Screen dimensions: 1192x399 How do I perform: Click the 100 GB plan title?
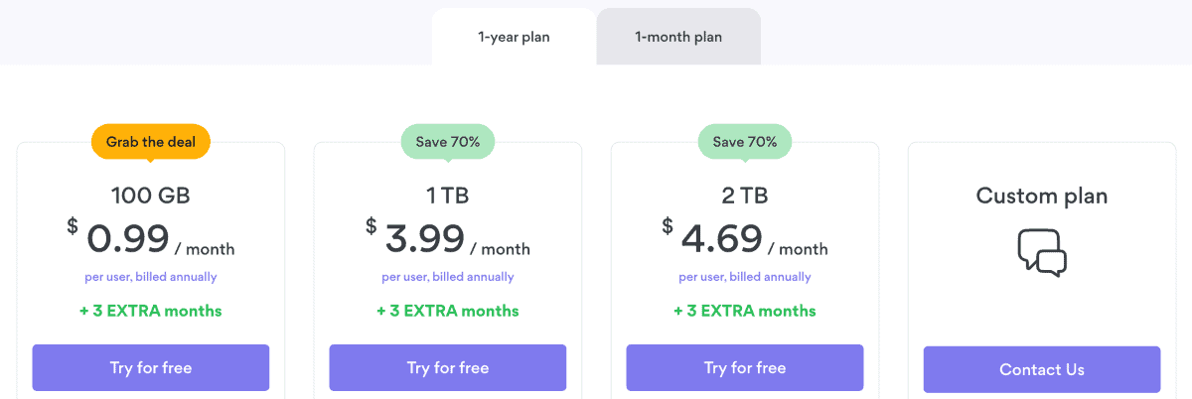click(151, 196)
